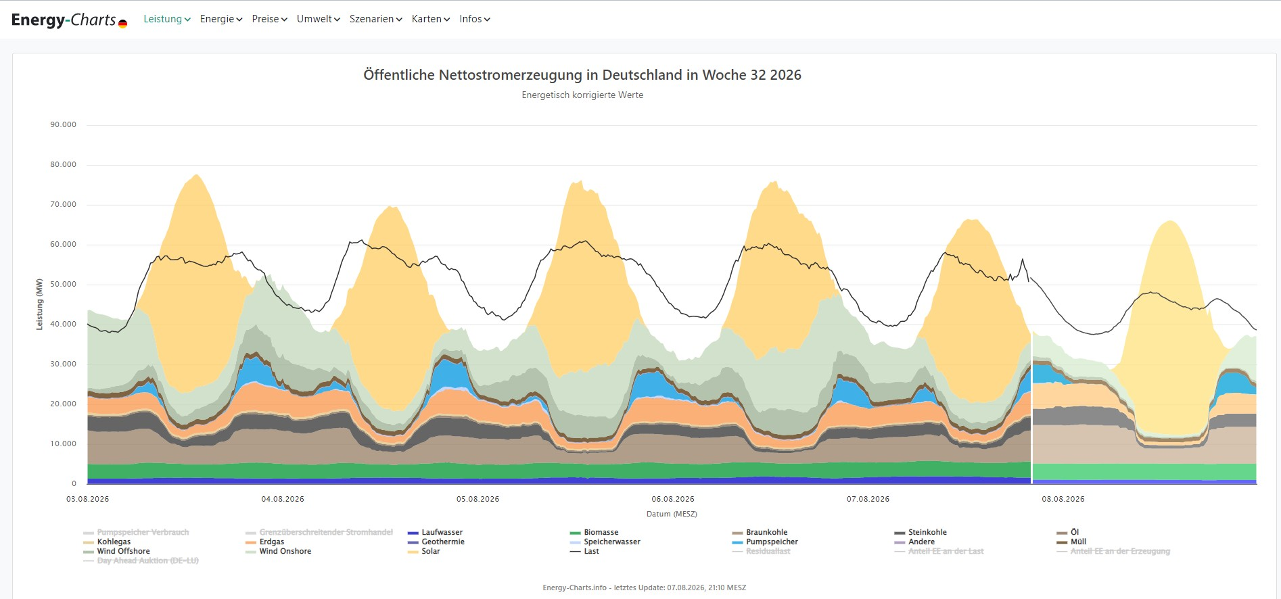The width and height of the screenshot is (1281, 599).
Task: Open the Leistung menu
Action: coord(167,19)
